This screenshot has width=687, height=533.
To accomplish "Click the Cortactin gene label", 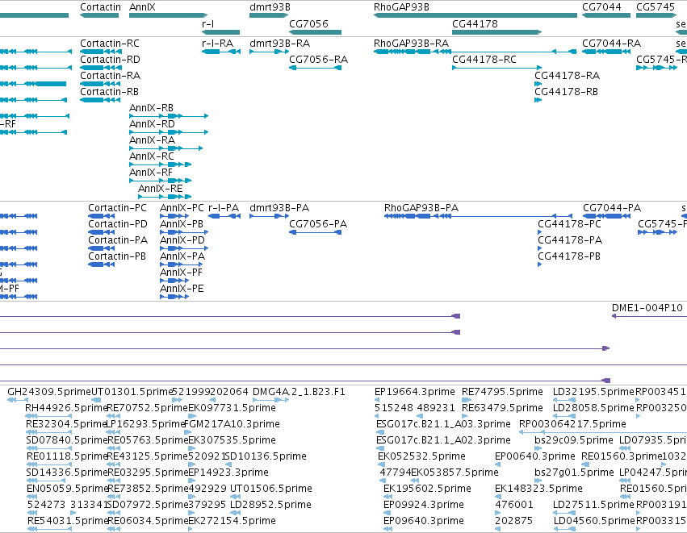I will [x=100, y=7].
